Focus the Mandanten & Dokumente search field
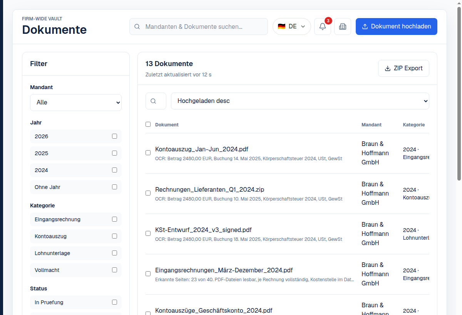 click(x=199, y=27)
